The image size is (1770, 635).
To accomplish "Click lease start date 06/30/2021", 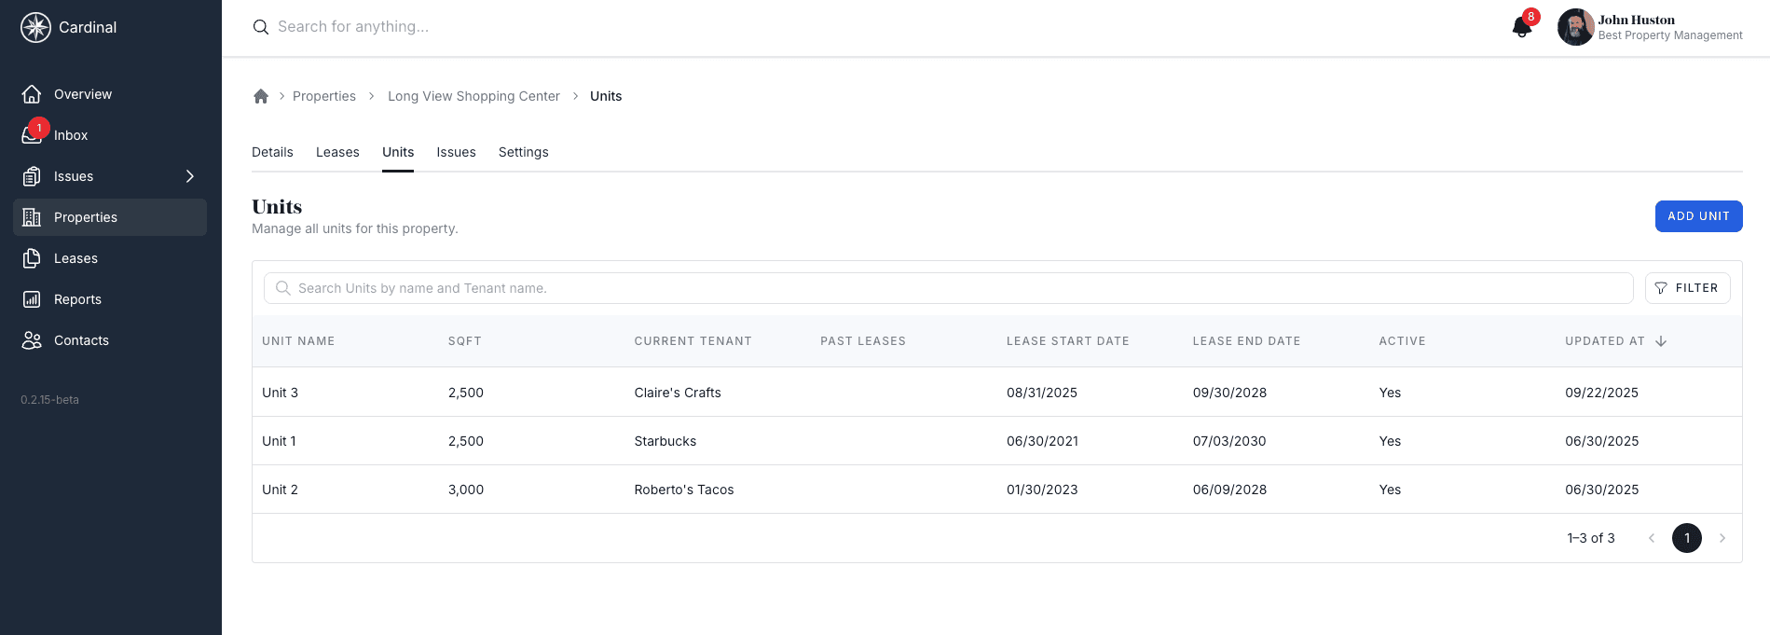I will 1042,441.
